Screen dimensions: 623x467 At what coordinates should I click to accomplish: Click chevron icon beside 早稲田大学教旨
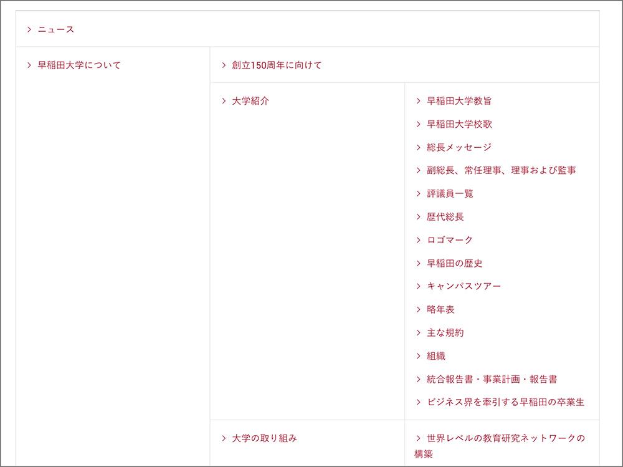click(418, 101)
